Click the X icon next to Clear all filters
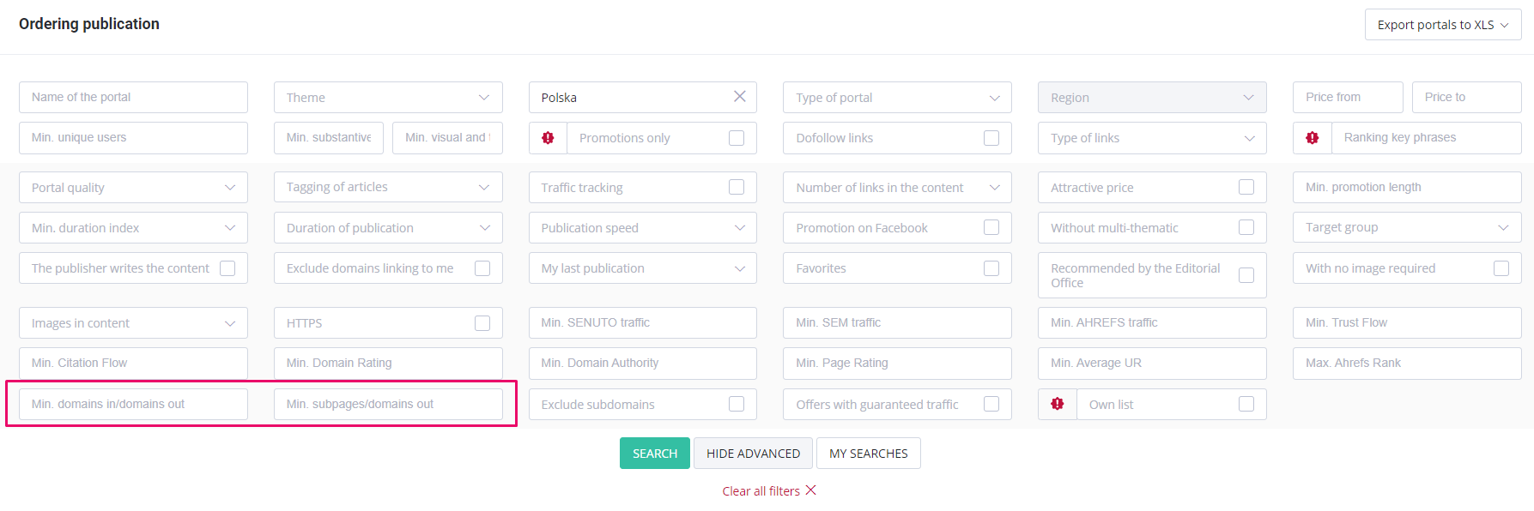 (x=811, y=490)
